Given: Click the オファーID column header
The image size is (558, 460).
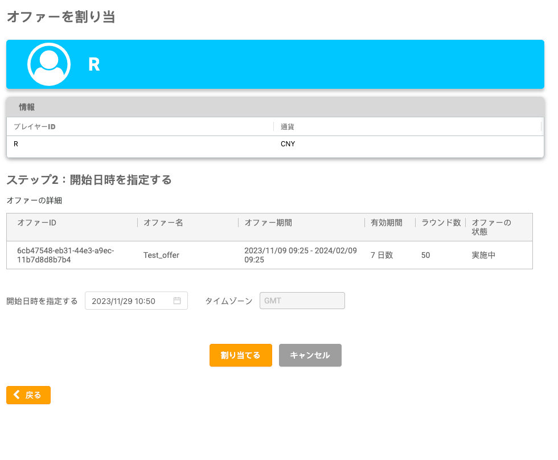Looking at the screenshot, I should pos(37,223).
